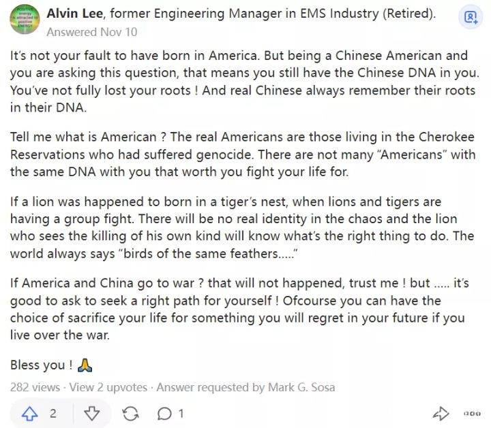Click the share arrow icon
The height and width of the screenshot is (428, 491).
(441, 413)
